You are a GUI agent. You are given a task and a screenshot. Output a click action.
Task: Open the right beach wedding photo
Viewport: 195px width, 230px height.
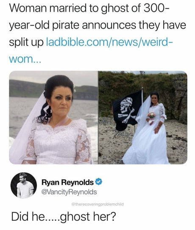[143, 118]
